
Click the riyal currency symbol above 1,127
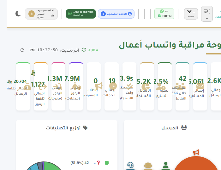point(33,73)
